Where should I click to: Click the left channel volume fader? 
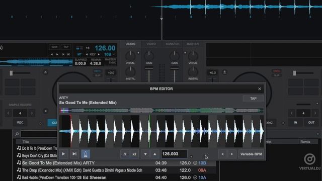pyautogui.click(x=149, y=68)
